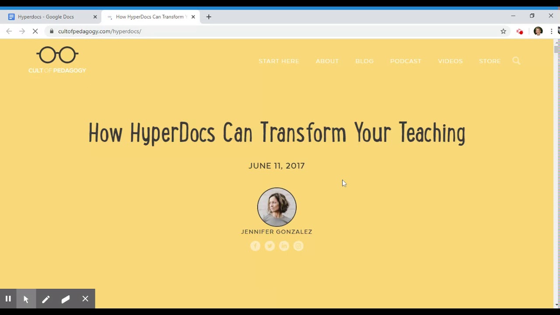Open the Chrome three-dot menu
The width and height of the screenshot is (560, 315).
552,31
